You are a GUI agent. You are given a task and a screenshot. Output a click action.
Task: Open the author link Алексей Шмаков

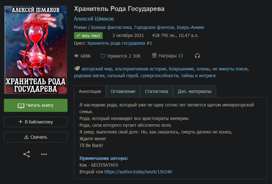94,19
